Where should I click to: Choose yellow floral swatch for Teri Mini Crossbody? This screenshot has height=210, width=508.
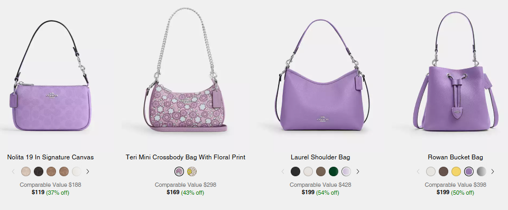point(192,171)
